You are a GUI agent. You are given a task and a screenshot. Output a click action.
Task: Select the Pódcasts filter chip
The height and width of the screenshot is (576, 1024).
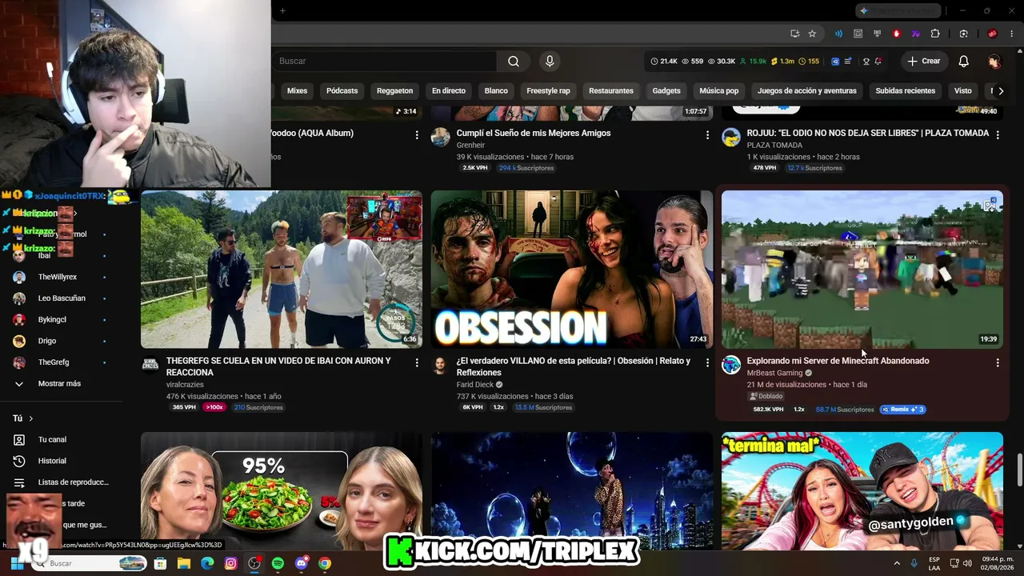pos(342,91)
